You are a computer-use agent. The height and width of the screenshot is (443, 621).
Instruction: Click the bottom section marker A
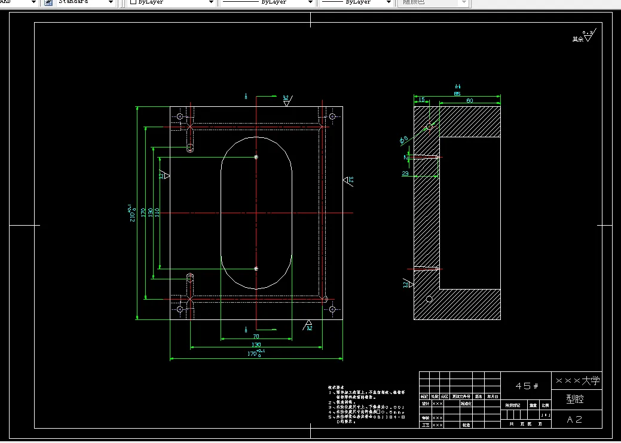246,329
